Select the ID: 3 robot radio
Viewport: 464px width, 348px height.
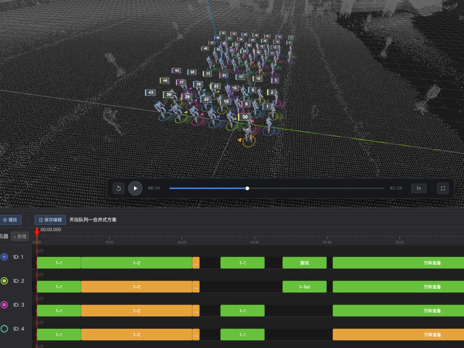(x=4, y=305)
